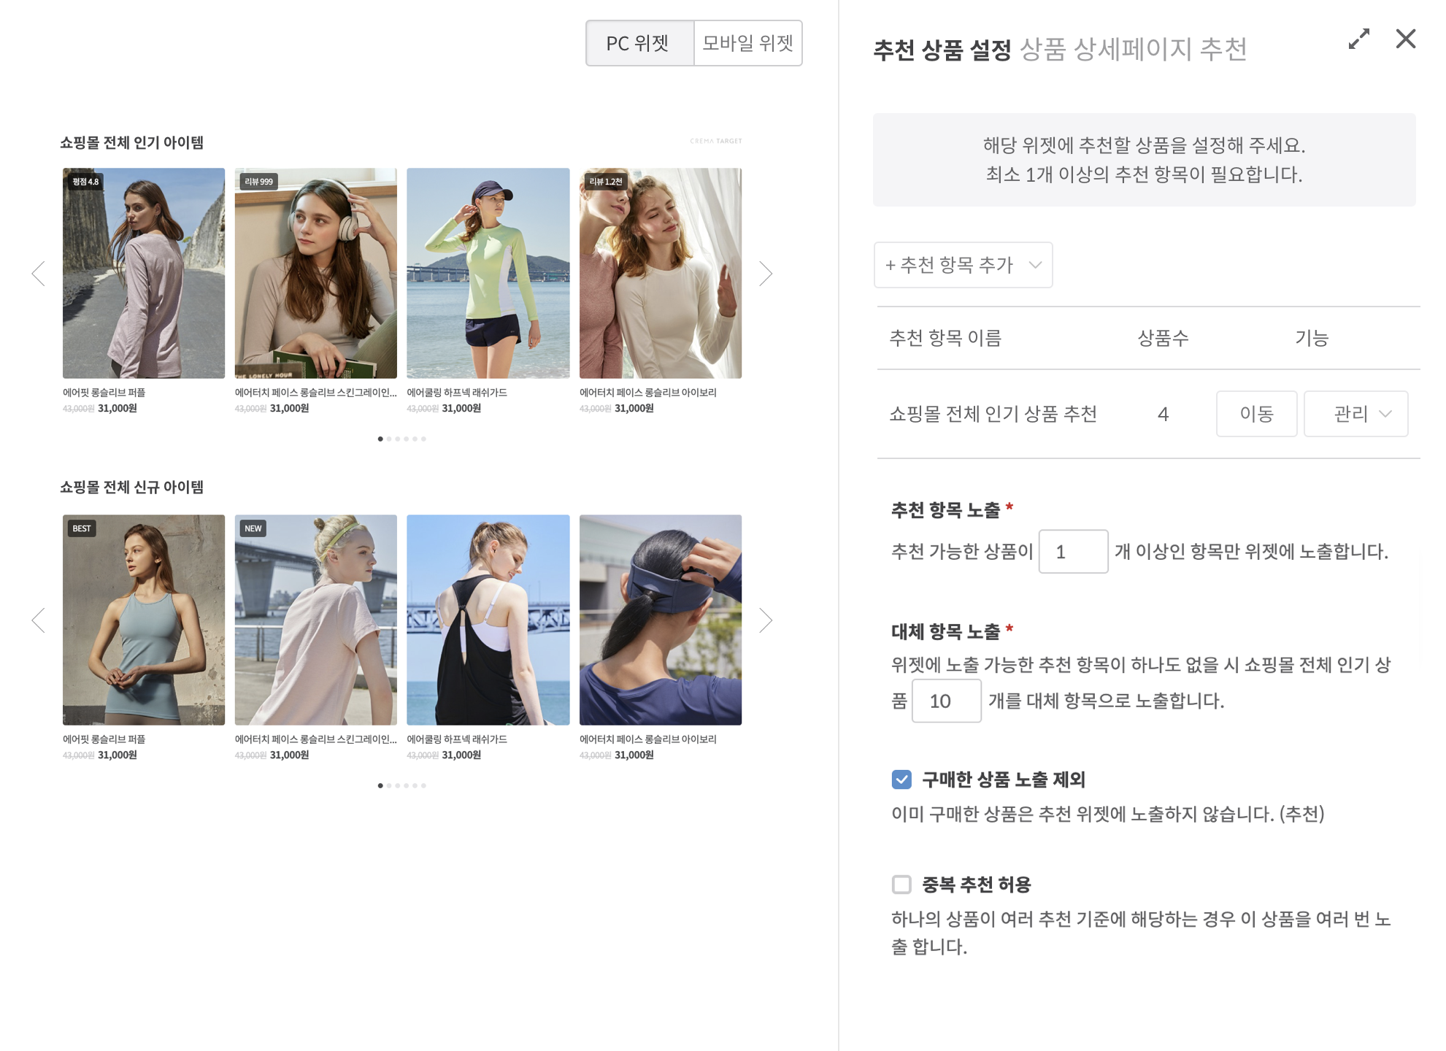Screen dimensions: 1446x1051
Task: Click next arrow on 신규 아이템 carousel
Action: [x=765, y=620]
